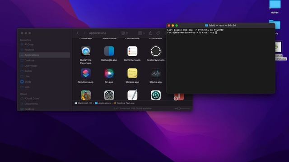
Task: Click the Terminal window title text
Action: coord(222,26)
